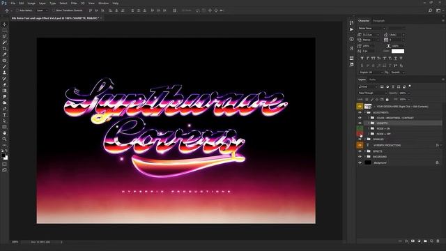Select the Zoom tool

5,139
